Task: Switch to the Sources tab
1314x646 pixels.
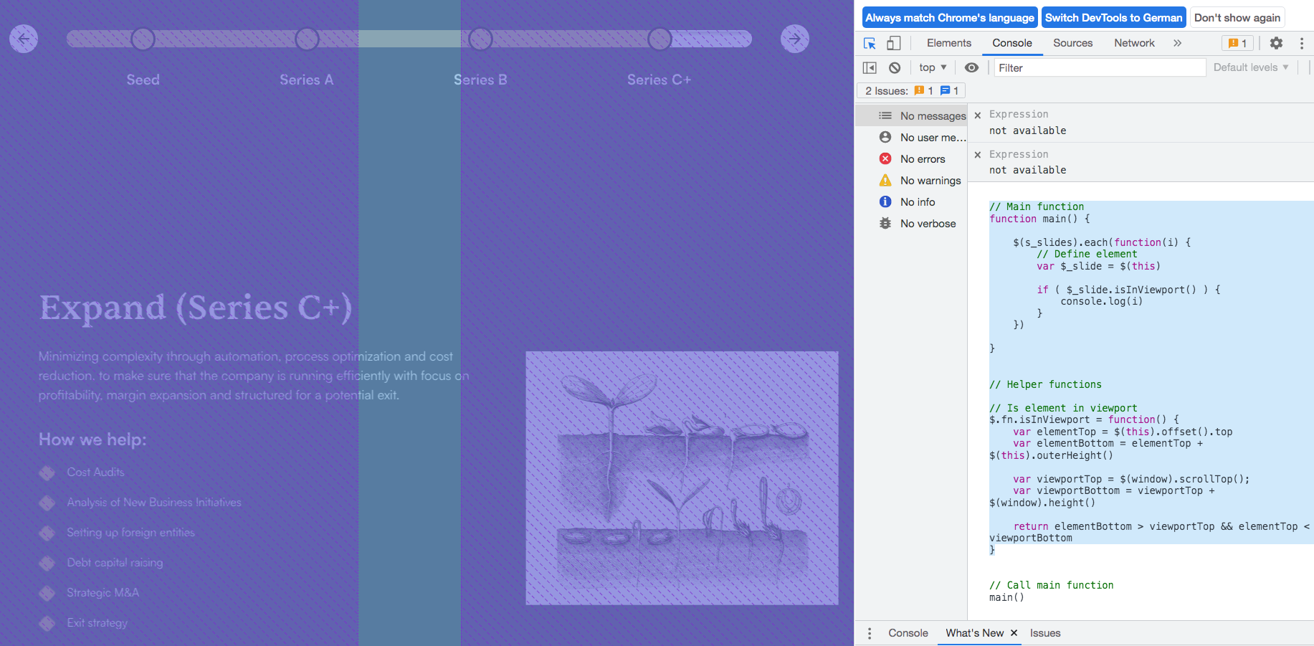Action: click(1072, 43)
